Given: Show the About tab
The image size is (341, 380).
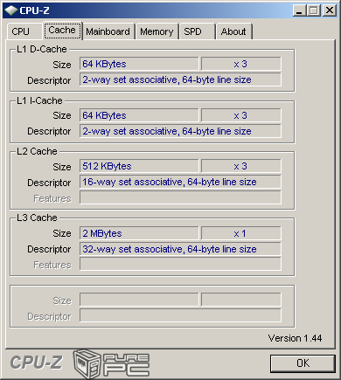Looking at the screenshot, I should 233,31.
